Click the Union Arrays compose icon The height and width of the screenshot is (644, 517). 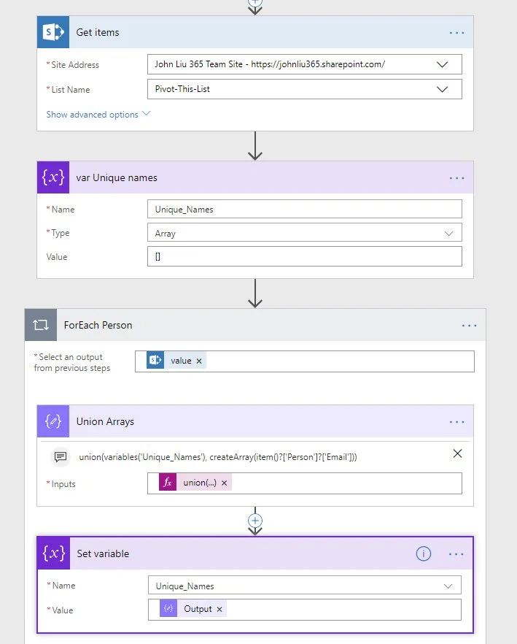pos(53,421)
